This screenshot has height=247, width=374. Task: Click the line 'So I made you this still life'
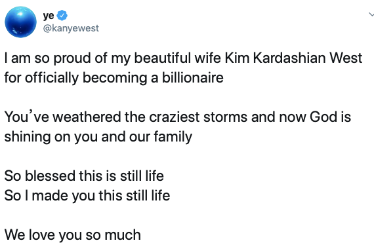87,196
